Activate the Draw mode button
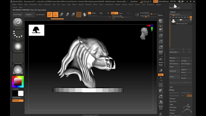Image resolution: width=206 pixels, height=116 pixels. point(55,15)
